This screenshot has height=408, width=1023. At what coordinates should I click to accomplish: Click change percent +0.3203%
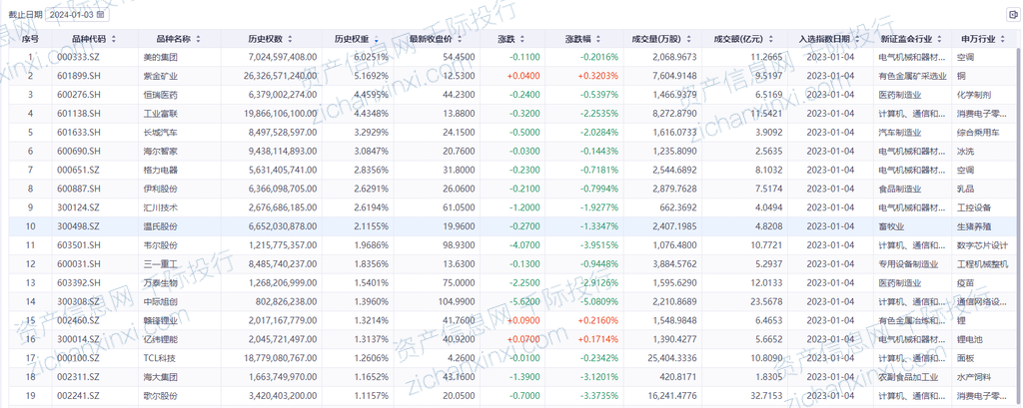click(597, 76)
